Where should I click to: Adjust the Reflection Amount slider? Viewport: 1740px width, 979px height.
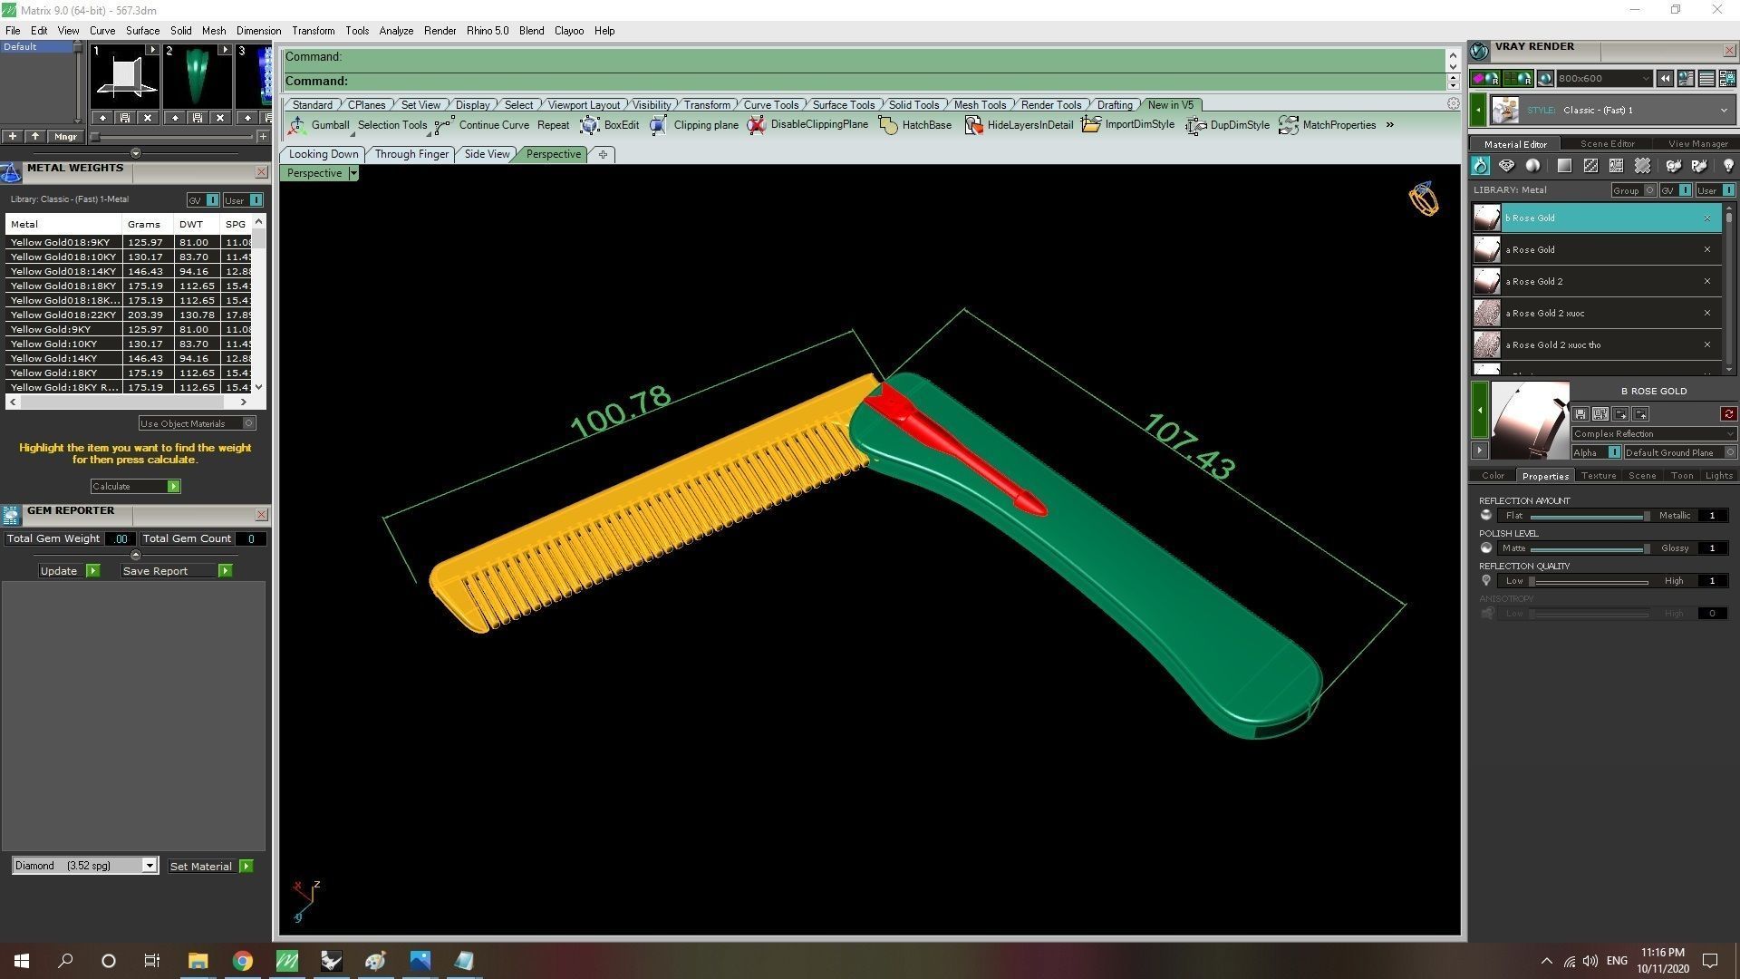(x=1645, y=516)
